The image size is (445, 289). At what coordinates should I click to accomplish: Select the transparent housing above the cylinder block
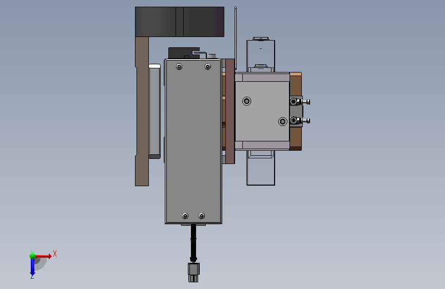coord(261,55)
